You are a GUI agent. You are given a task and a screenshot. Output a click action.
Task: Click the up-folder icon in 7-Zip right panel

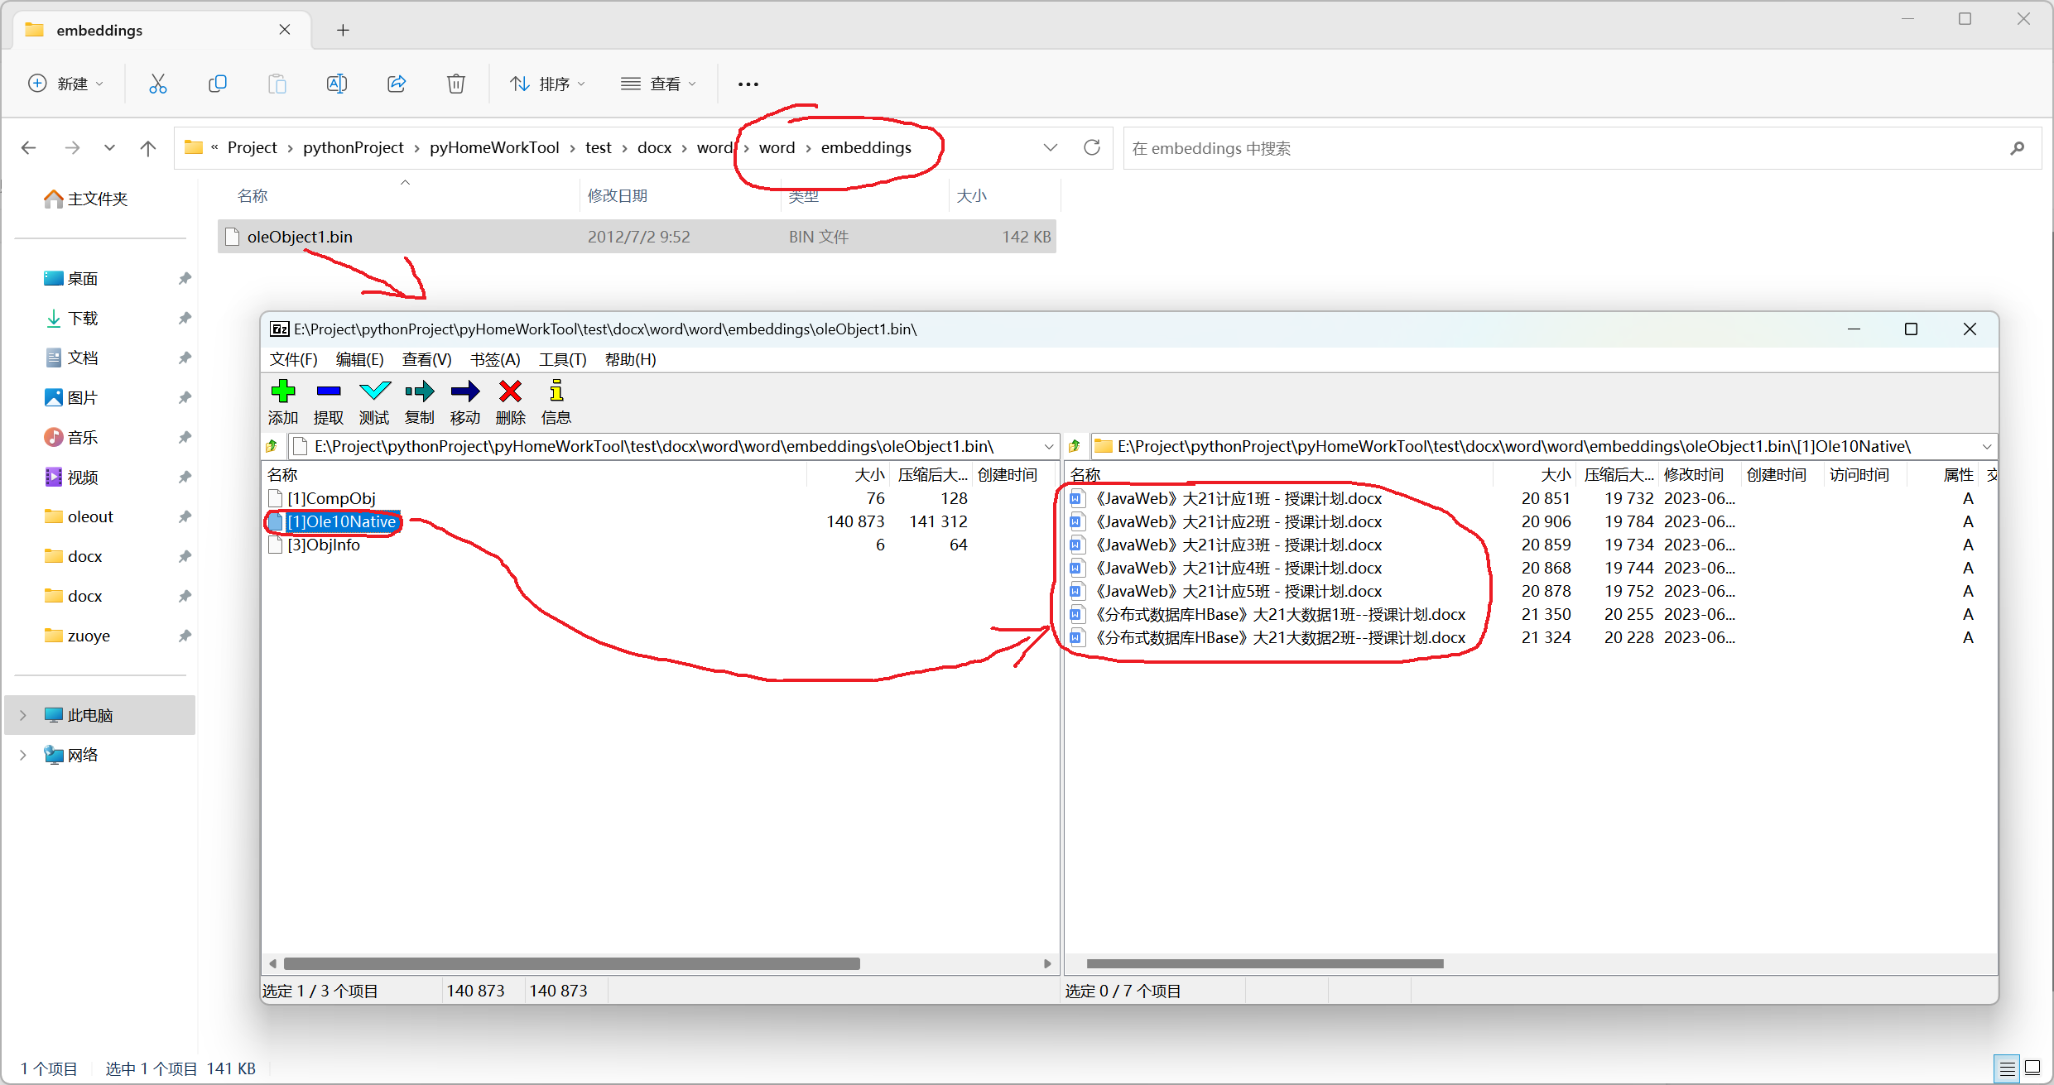click(x=1075, y=446)
